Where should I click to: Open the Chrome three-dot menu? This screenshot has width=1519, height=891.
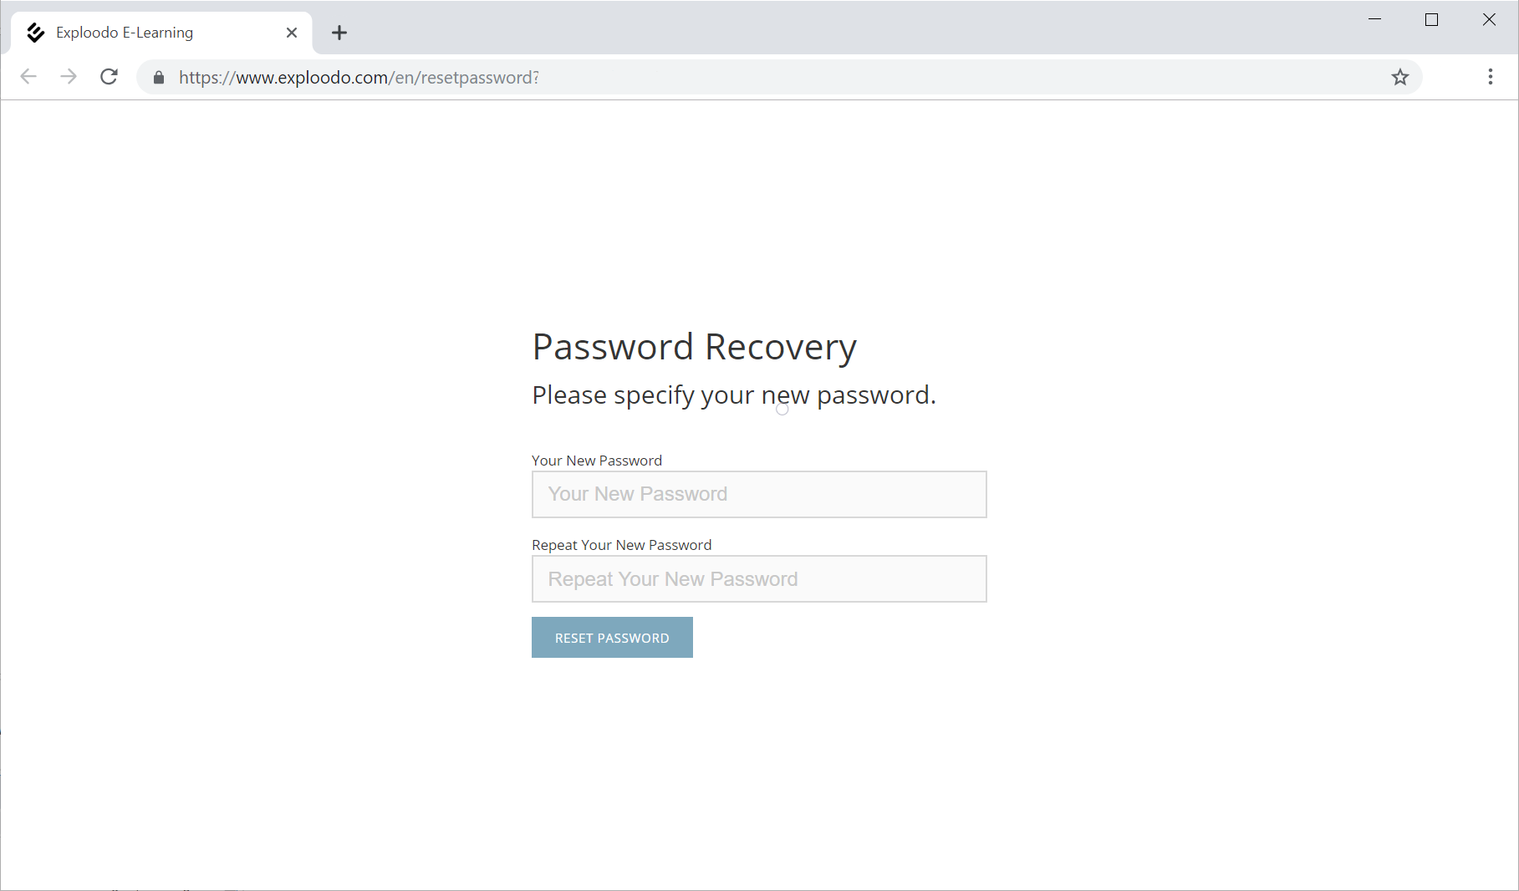(x=1491, y=77)
